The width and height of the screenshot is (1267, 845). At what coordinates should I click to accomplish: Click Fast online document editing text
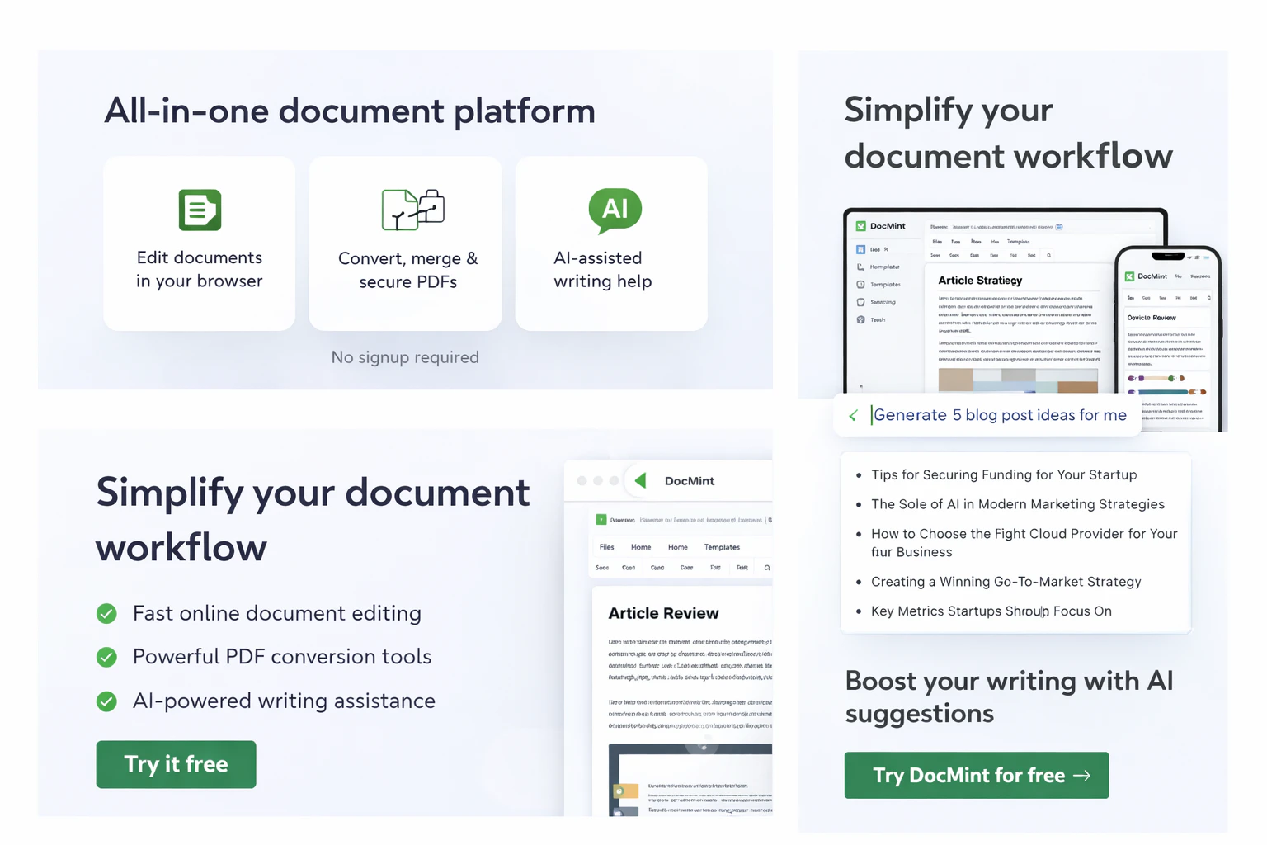[277, 613]
